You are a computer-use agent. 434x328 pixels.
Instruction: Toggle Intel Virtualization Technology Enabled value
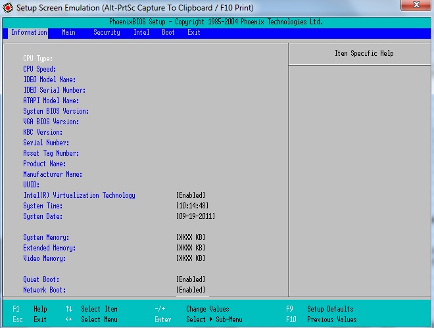pyautogui.click(x=191, y=195)
